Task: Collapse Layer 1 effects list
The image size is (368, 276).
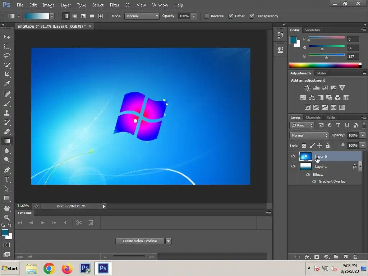Action: pyautogui.click(x=360, y=166)
